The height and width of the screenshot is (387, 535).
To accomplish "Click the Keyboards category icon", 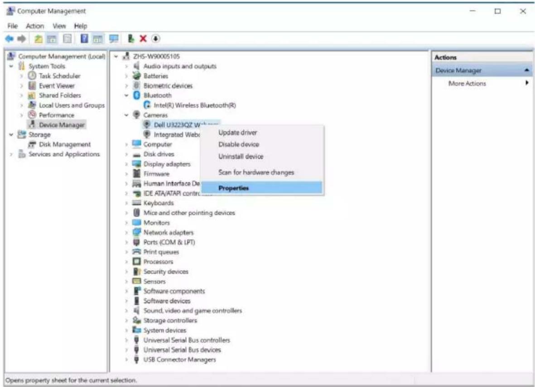I will click(136, 203).
